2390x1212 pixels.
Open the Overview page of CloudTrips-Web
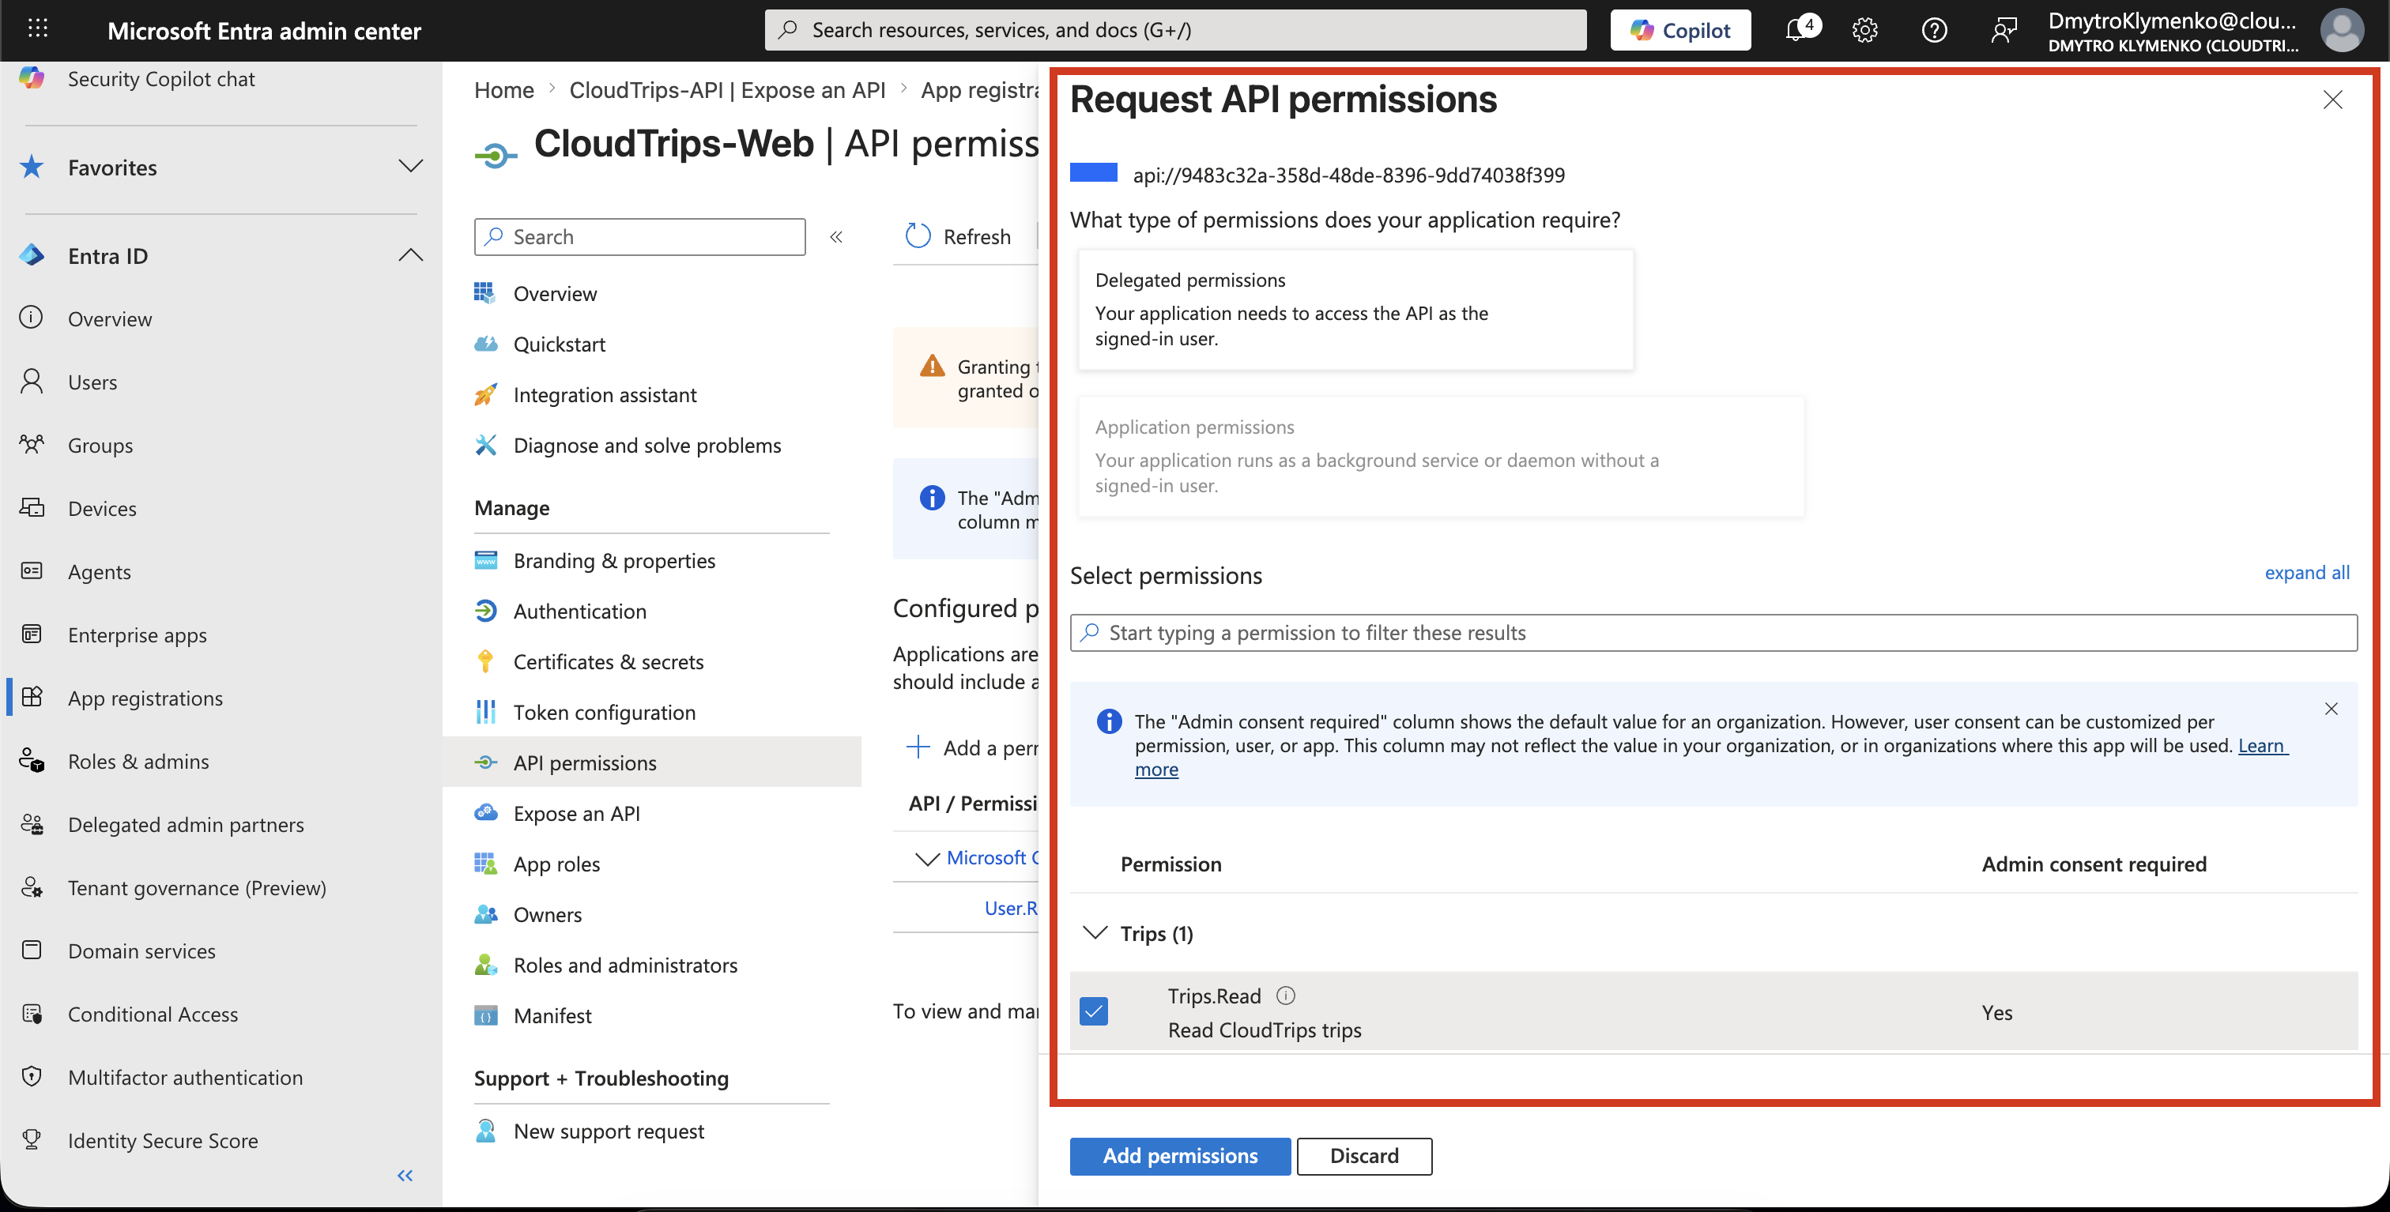tap(555, 293)
